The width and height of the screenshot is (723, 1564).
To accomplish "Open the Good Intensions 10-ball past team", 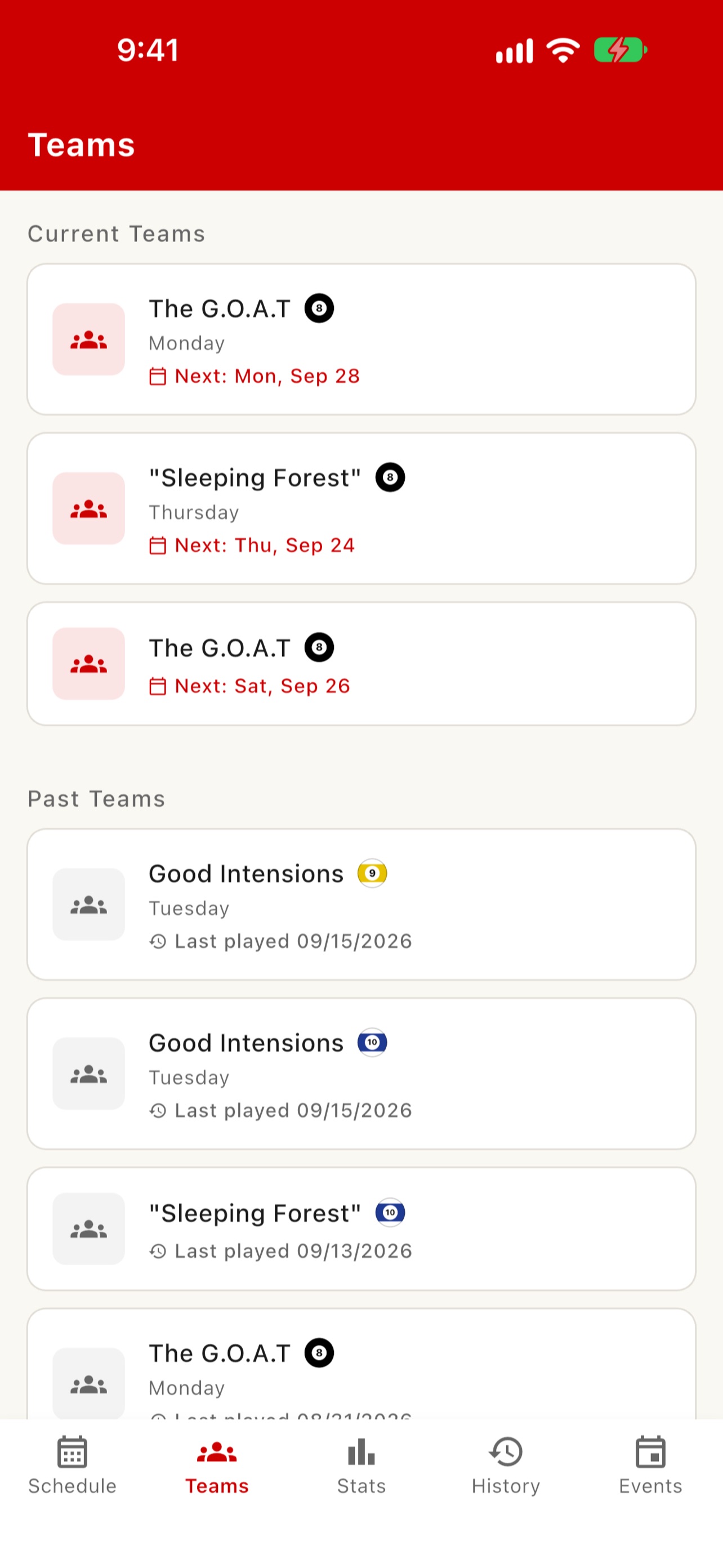I will [x=361, y=1074].
